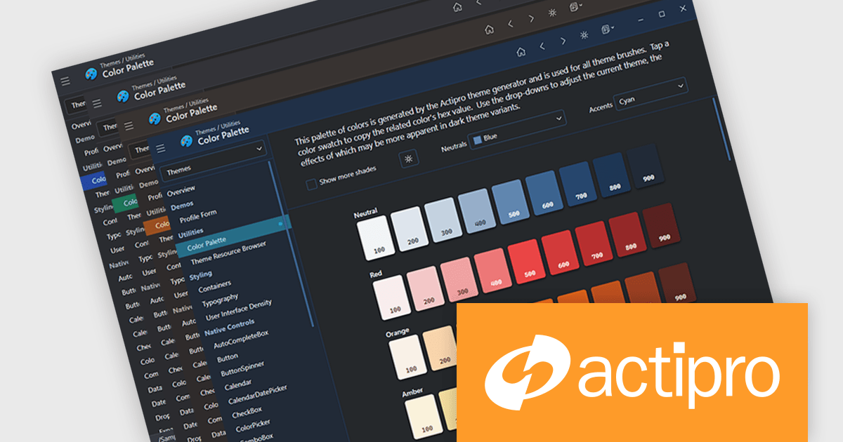The image size is (843, 442).
Task: Copy the Neutral 900 swatch color
Action: click(645, 165)
